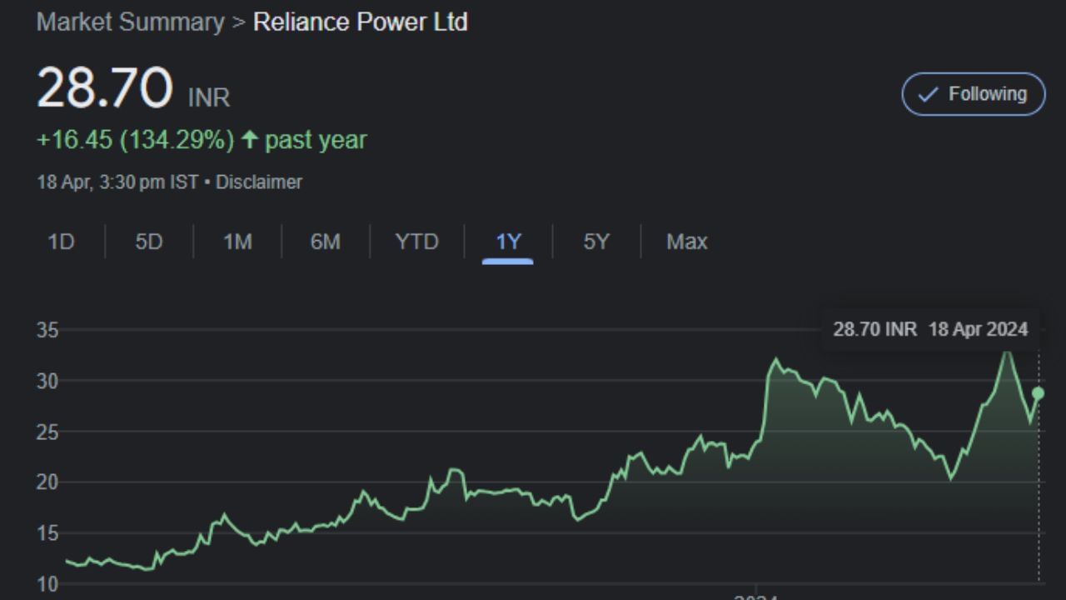The height and width of the screenshot is (600, 1066).
Task: Click the 30 y-axis label
Action: 47,381
